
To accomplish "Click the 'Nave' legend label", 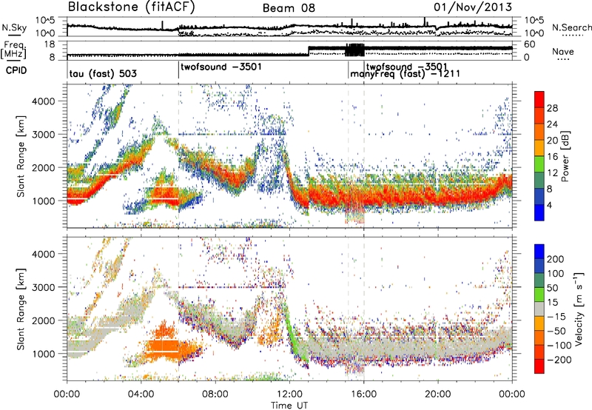I will (x=563, y=52).
